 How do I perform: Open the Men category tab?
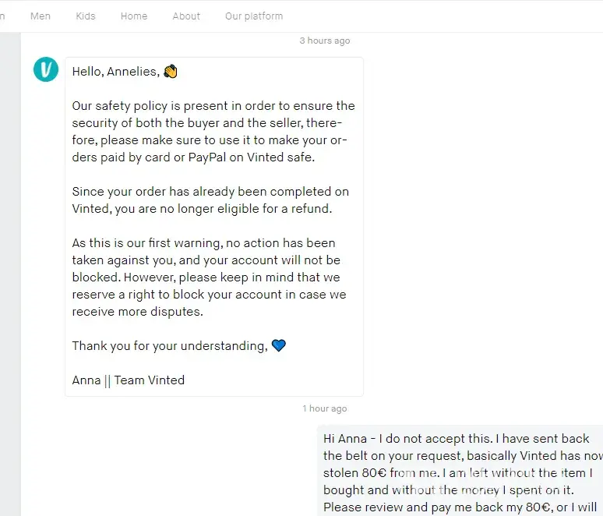point(41,16)
